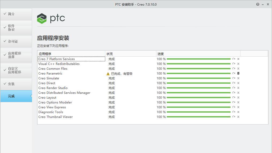Click cancel X icon for Visual C++ Redistributables
The width and height of the screenshot is (272, 153).
tap(238, 64)
